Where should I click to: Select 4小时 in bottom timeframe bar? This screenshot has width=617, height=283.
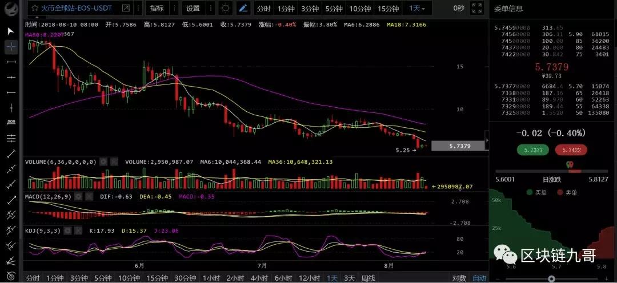(260, 278)
